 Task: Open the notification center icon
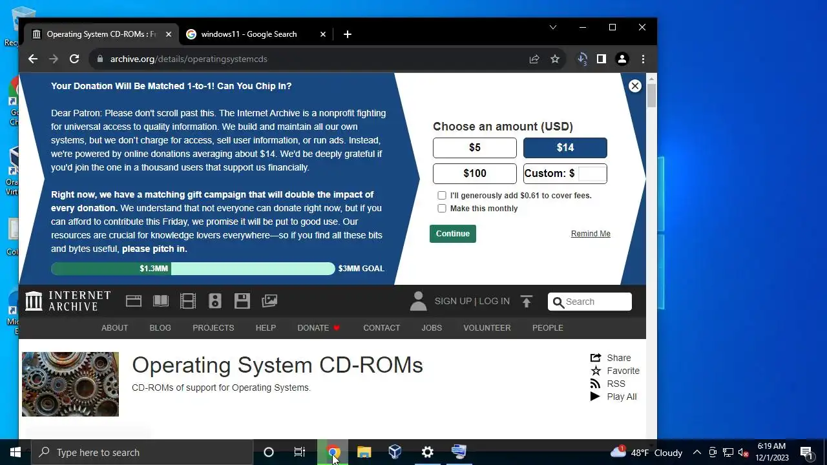tap(806, 452)
